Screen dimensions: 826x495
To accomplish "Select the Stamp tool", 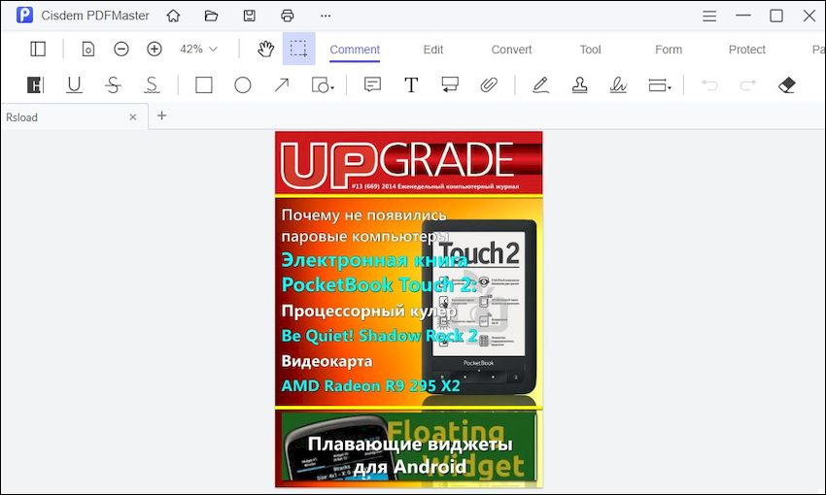I will point(579,84).
